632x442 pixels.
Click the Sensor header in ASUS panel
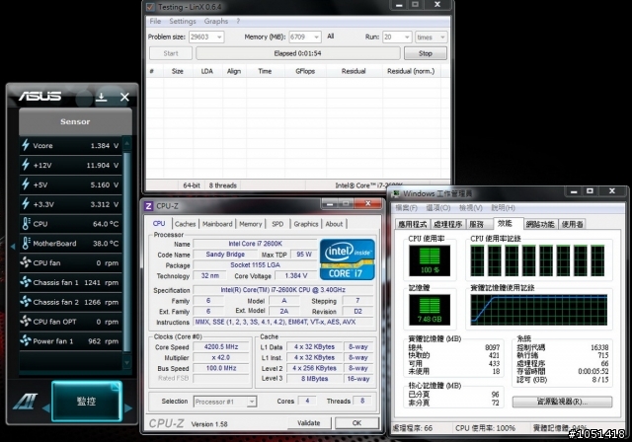click(75, 121)
